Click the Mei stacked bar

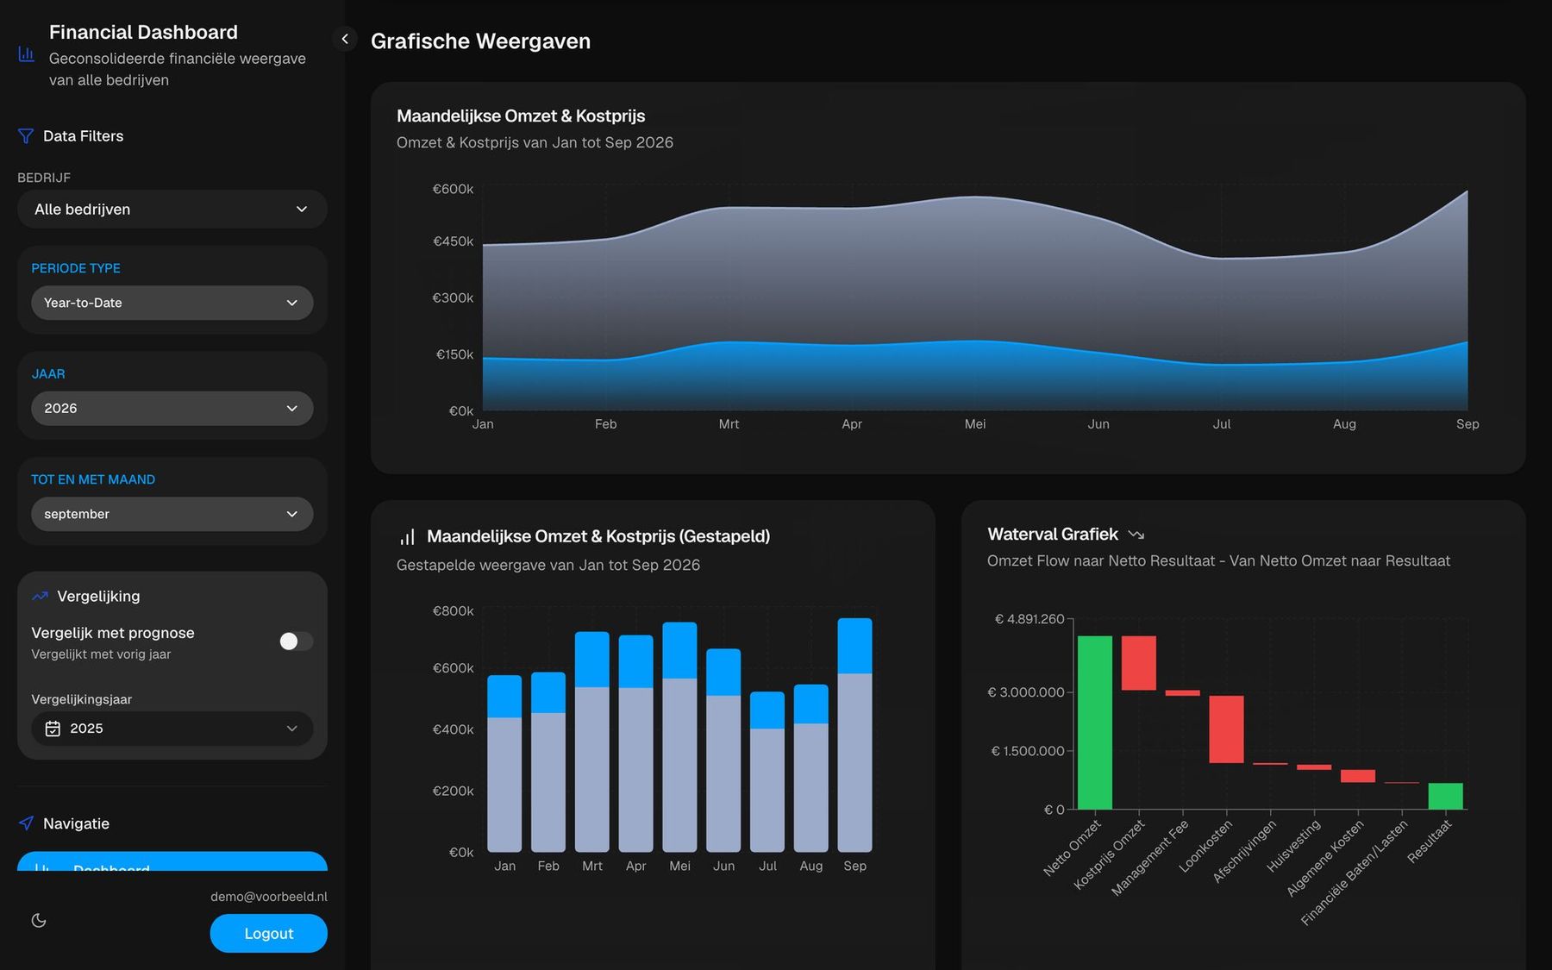click(679, 737)
